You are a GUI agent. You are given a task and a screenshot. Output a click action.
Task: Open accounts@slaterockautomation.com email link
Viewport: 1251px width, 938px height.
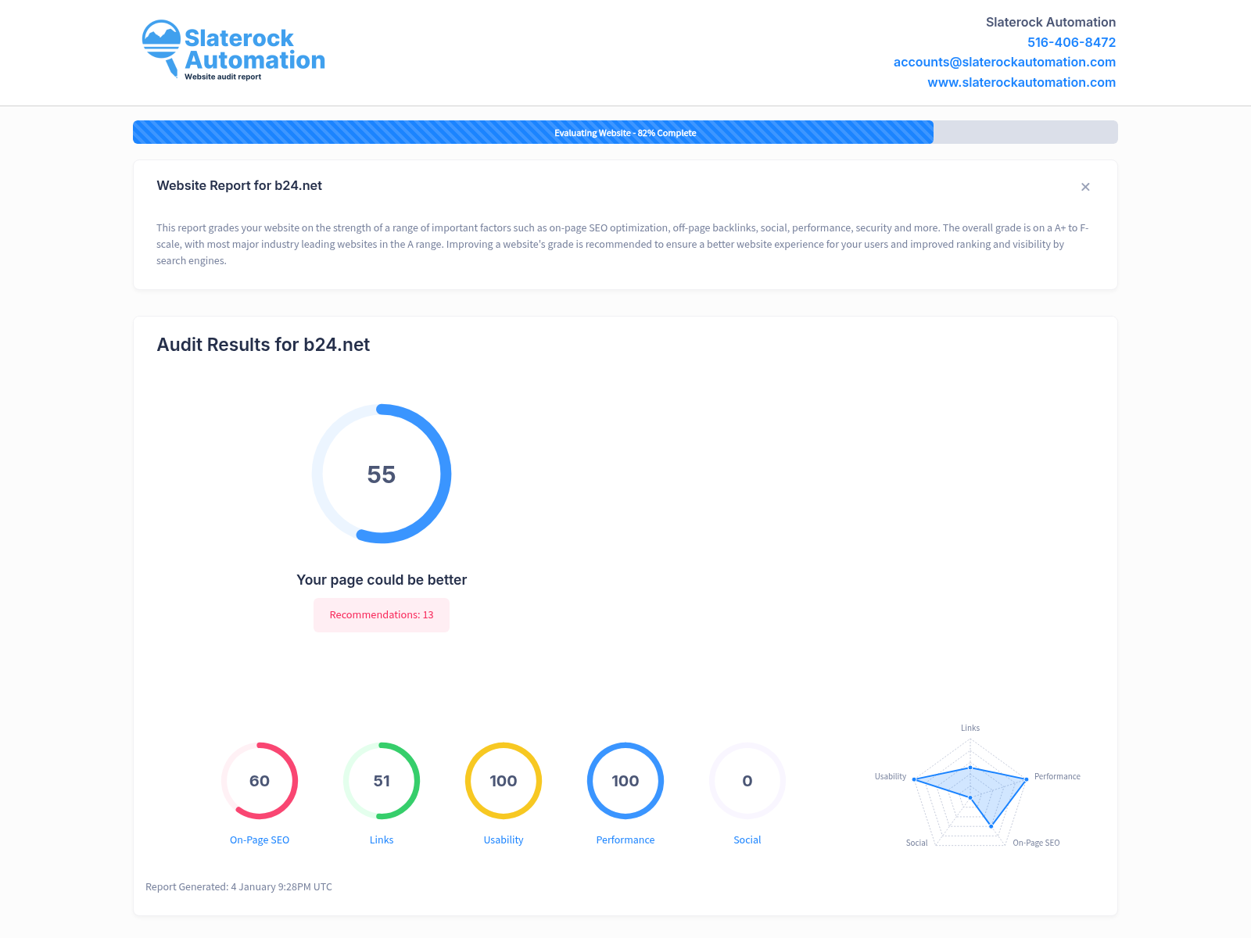(x=1005, y=62)
